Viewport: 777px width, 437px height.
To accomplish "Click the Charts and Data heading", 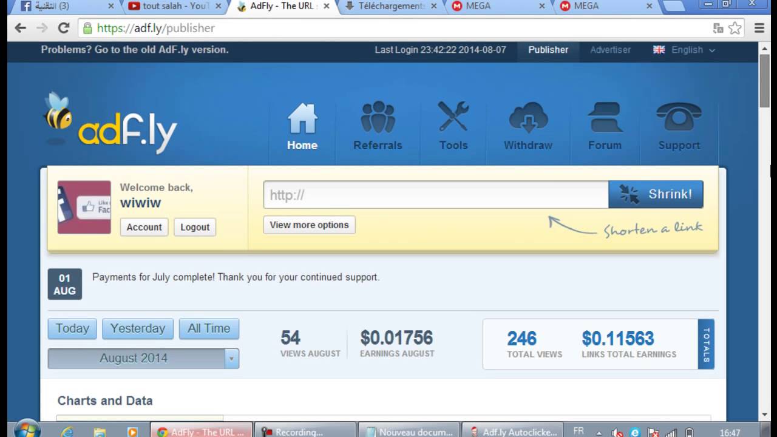I will 105,401.
